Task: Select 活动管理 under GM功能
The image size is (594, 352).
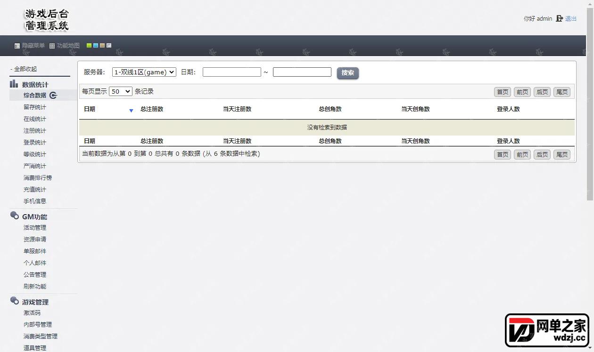Action: point(35,228)
